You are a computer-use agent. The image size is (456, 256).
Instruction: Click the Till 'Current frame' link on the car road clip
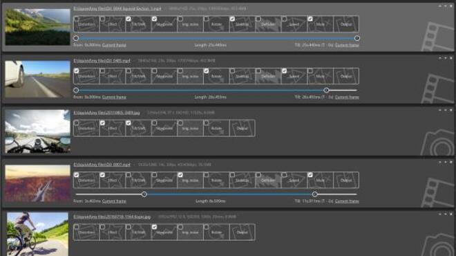point(347,97)
